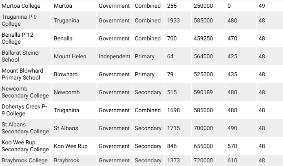Click Mount Blowhard Primary School cell

pos(22,74)
